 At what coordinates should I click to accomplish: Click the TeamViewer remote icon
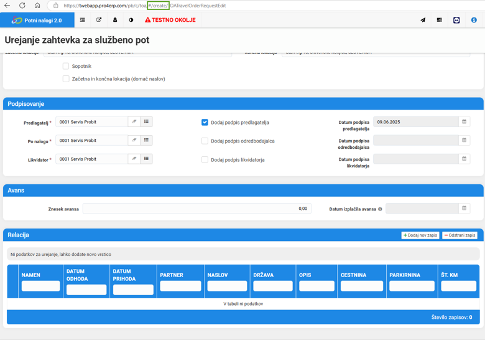[x=456, y=20]
